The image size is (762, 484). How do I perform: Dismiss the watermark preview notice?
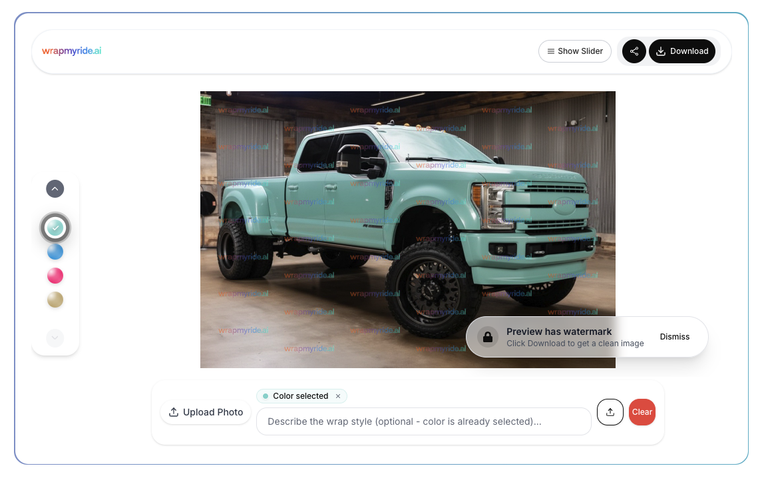674,336
